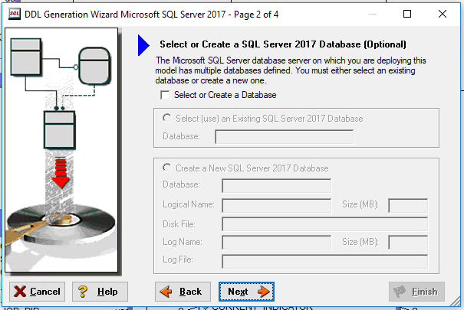The height and width of the screenshot is (310, 464).
Task: Click the blue arrow beside the page heading
Action: click(143, 45)
